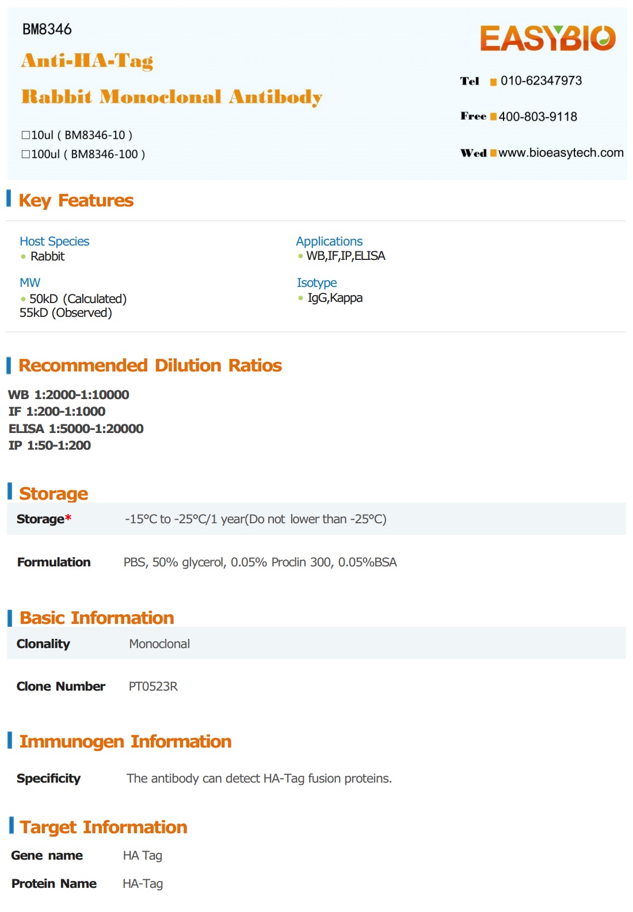
Task: Click the Applications label
Action: click(x=329, y=242)
